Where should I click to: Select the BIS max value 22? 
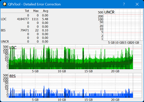pyautogui.click(x=37, y=30)
